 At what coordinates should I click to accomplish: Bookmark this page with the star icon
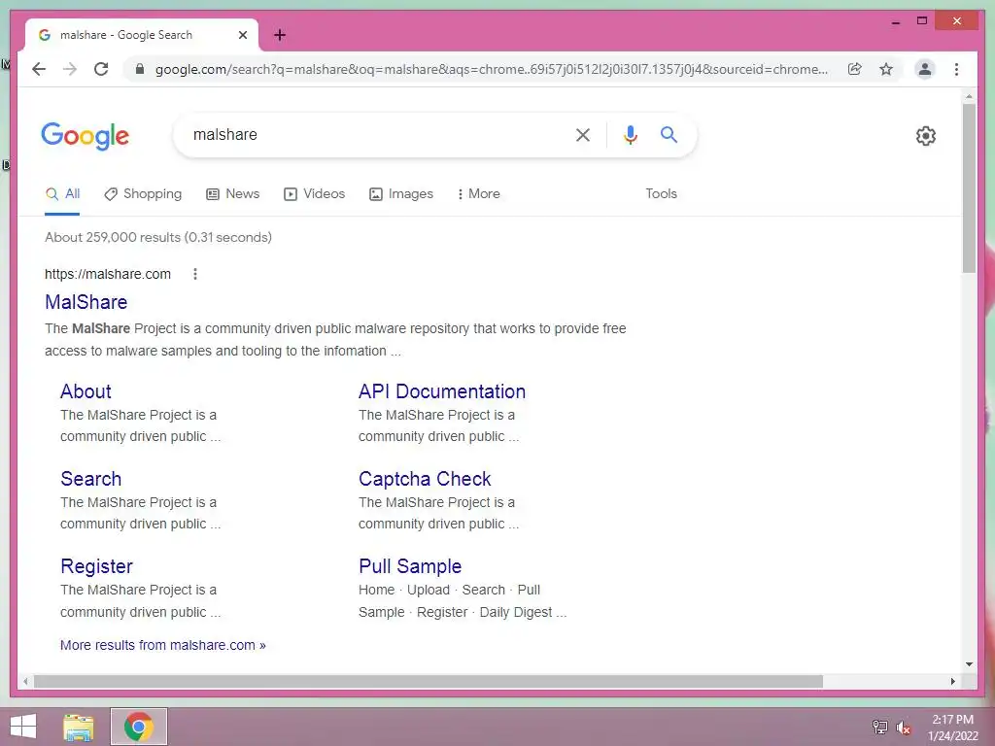(886, 69)
